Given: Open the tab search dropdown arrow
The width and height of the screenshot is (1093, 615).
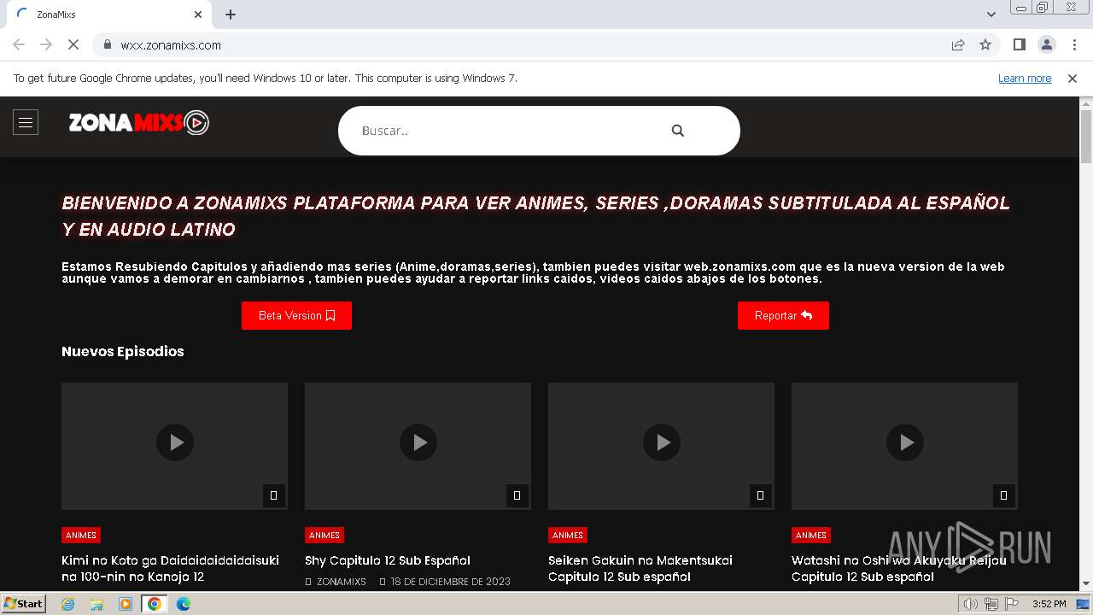Looking at the screenshot, I should (x=991, y=15).
